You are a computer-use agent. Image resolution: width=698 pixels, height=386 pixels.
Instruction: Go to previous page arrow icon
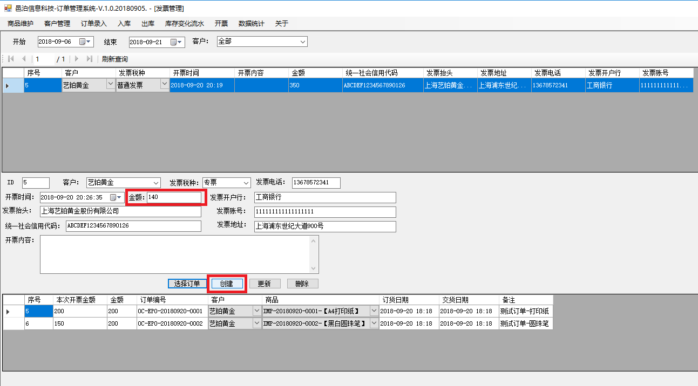[x=24, y=59]
